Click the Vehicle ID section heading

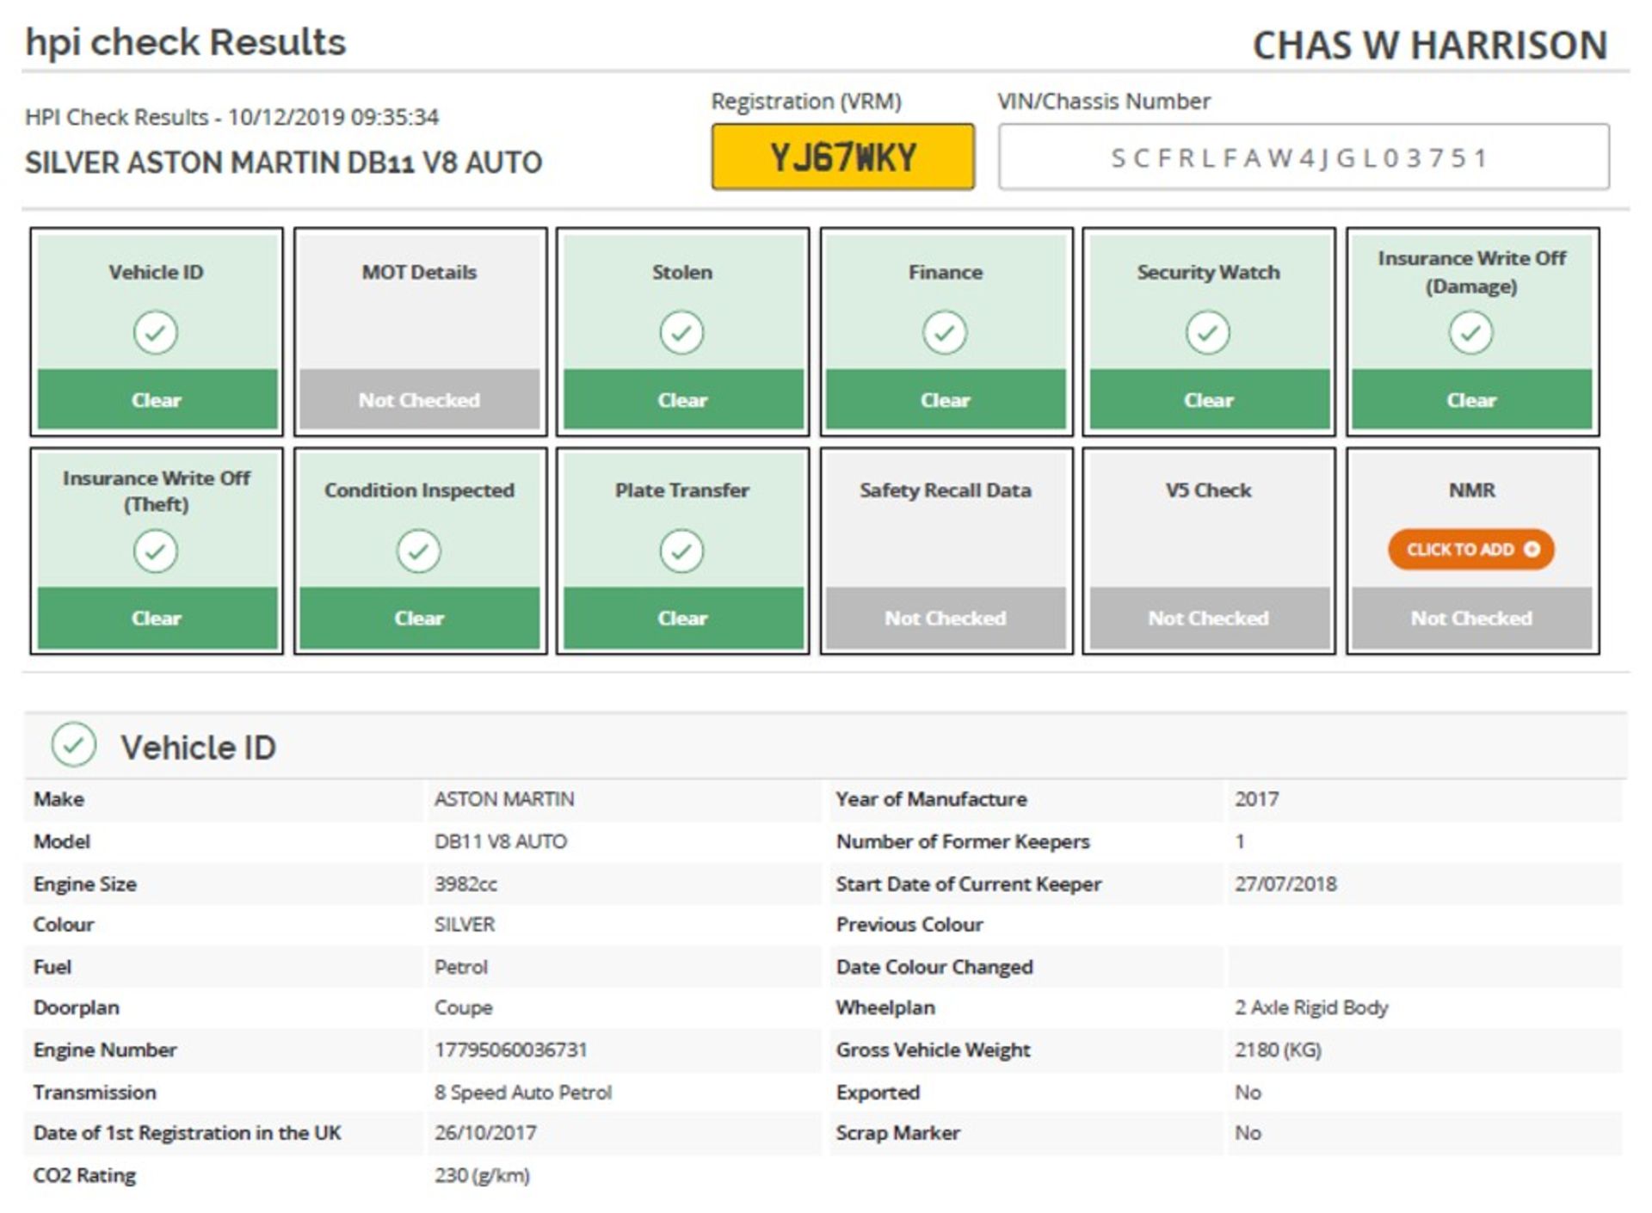point(198,747)
